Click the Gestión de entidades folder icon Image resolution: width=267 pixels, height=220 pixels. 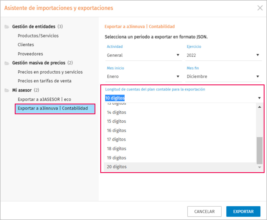7,27
